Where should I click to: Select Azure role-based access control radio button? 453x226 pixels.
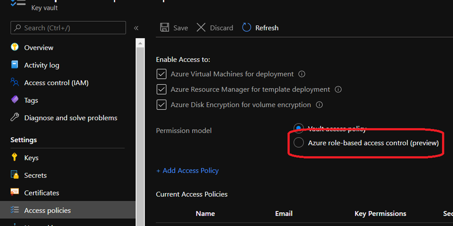coord(299,143)
